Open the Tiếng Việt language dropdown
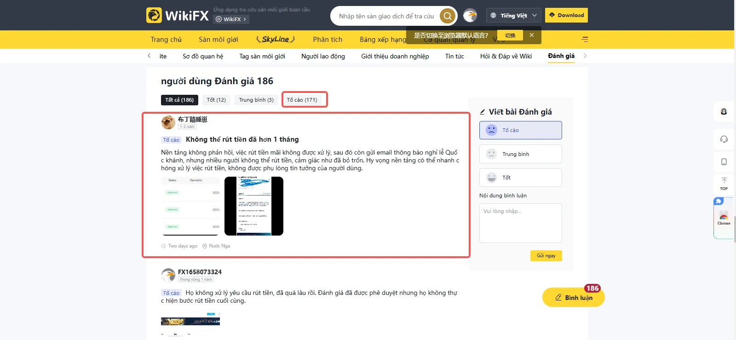Viewport: 736px width, 340px height. click(x=514, y=15)
